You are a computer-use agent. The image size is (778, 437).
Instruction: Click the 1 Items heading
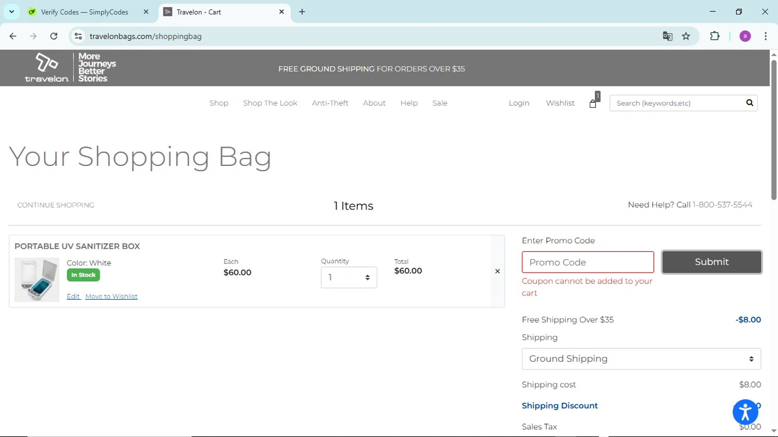click(353, 206)
